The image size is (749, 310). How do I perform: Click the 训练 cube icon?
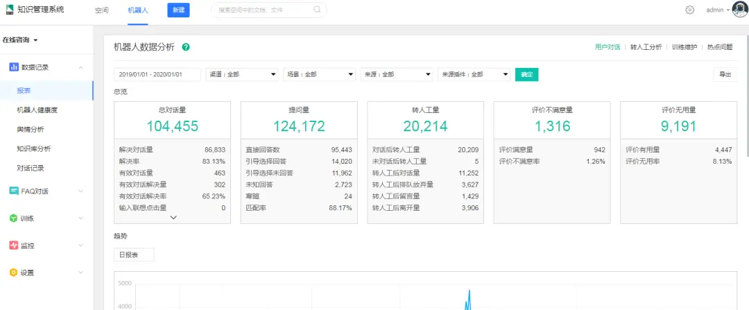click(13, 218)
